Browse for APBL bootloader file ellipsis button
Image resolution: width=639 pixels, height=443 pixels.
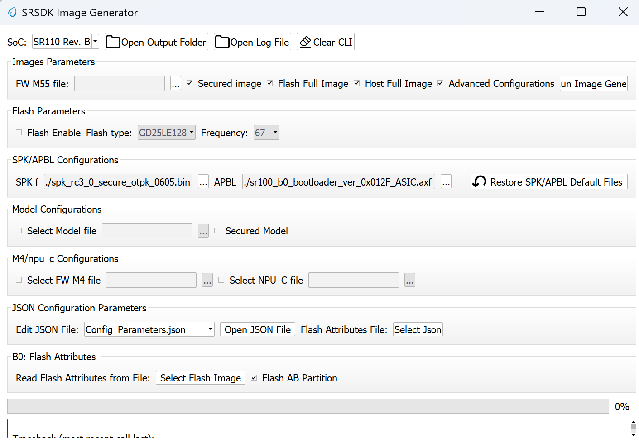tap(446, 182)
